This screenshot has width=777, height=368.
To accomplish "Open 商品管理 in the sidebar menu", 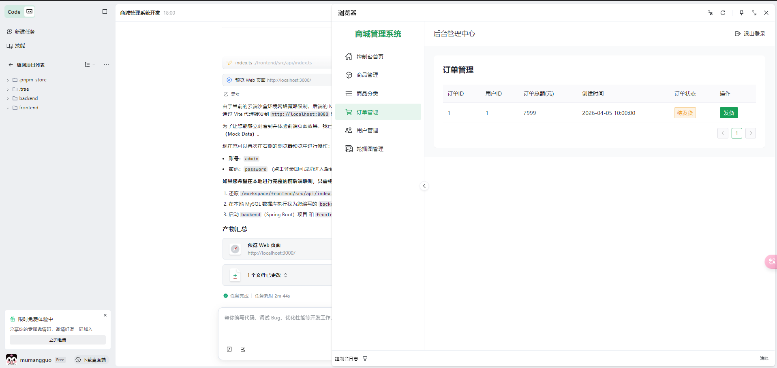I will pos(367,75).
